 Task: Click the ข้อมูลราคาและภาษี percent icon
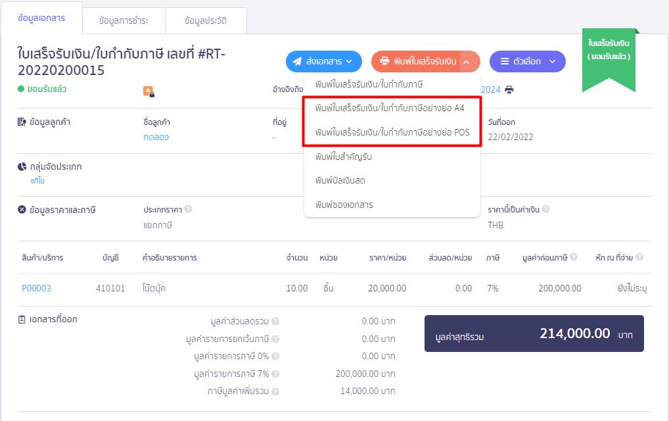[22, 210]
